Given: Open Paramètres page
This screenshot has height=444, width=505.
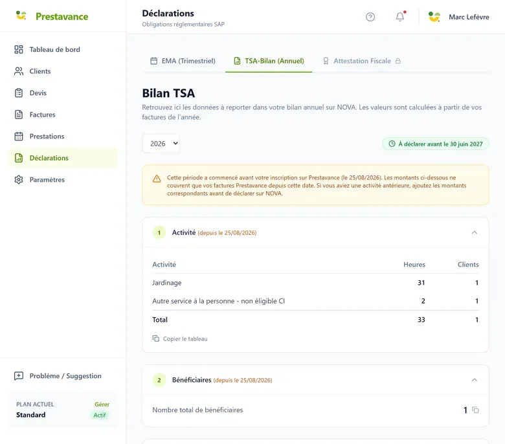Looking at the screenshot, I should (x=63, y=180).
